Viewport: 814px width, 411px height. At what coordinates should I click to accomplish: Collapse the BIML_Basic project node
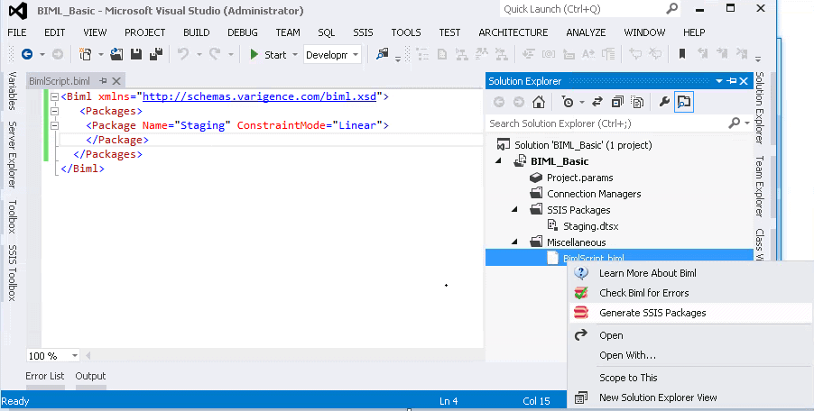click(x=498, y=161)
